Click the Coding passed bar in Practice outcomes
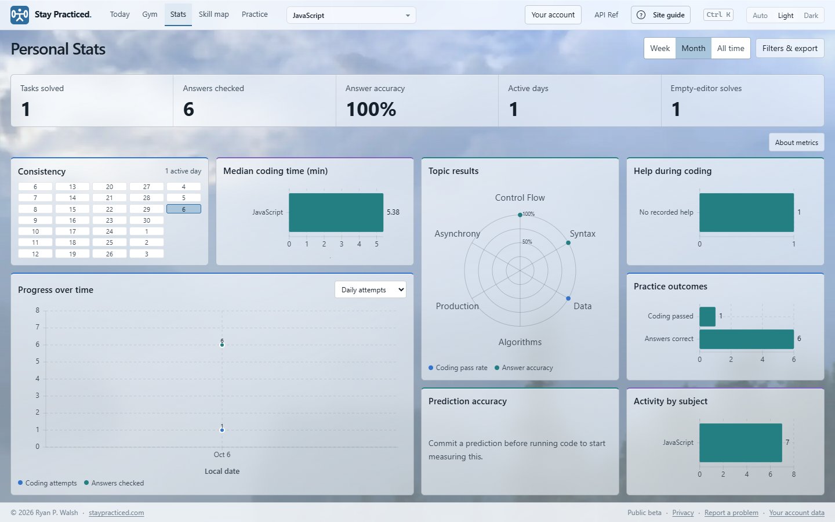This screenshot has width=835, height=522. 707,317
